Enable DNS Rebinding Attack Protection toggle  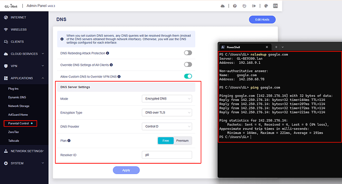point(188,53)
